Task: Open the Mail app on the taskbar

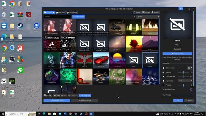Action: tap(60, 114)
